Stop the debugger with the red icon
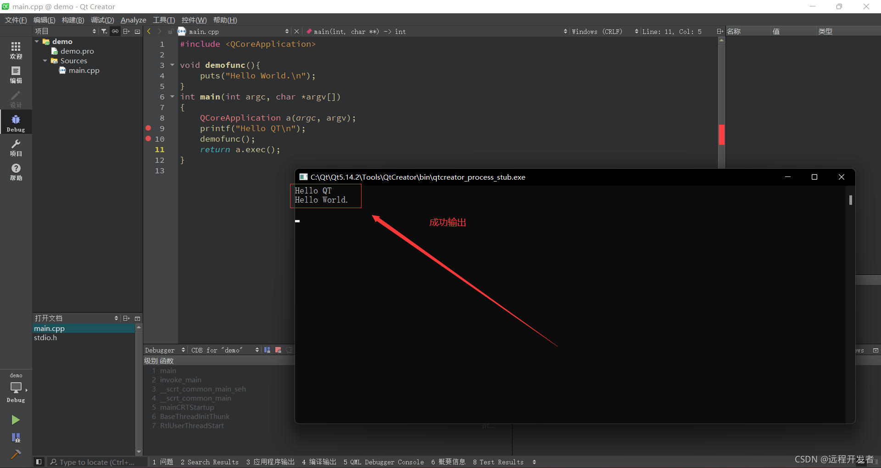The width and height of the screenshot is (881, 468). coord(278,350)
